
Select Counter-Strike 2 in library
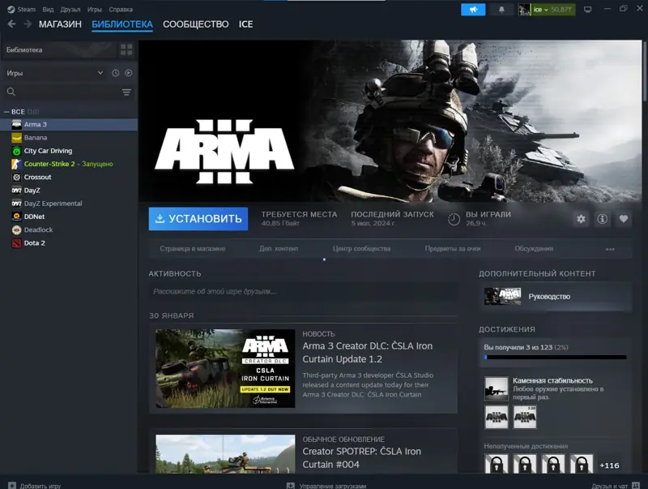(x=69, y=165)
